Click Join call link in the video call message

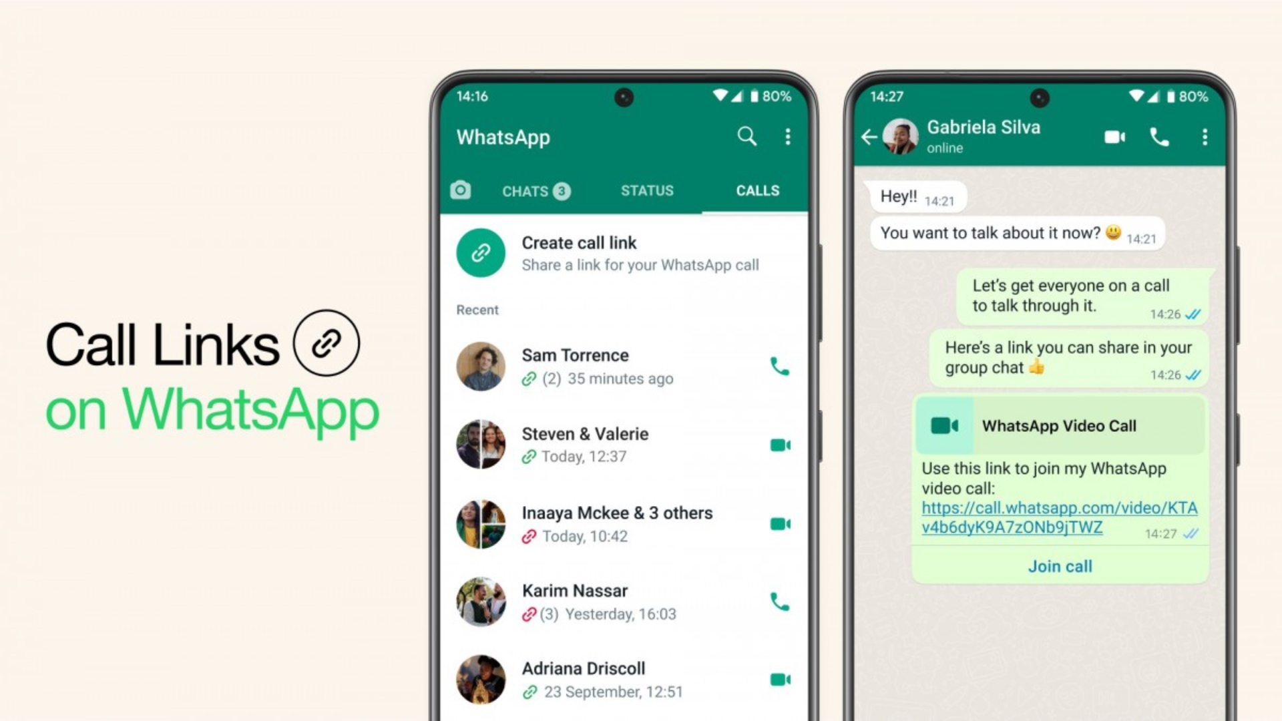(1061, 566)
